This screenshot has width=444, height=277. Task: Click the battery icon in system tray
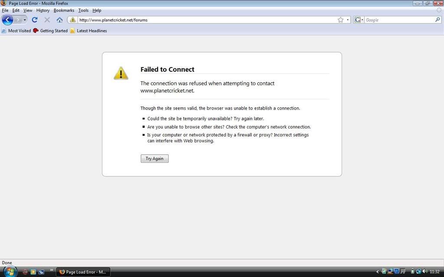[413, 271]
